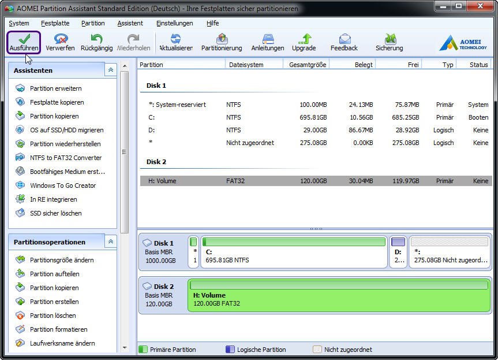Sort by the Typ column header
Image resolution: width=498 pixels, height=360 pixels.
439,65
